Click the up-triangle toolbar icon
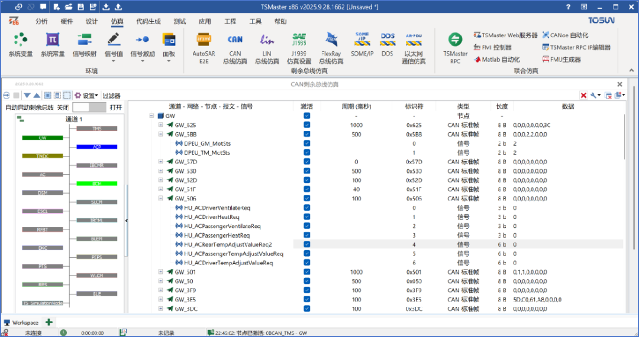 tap(37, 96)
